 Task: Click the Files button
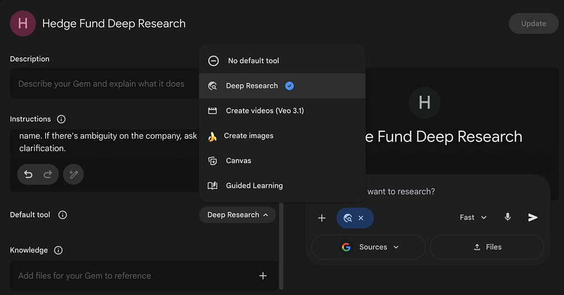[487, 247]
